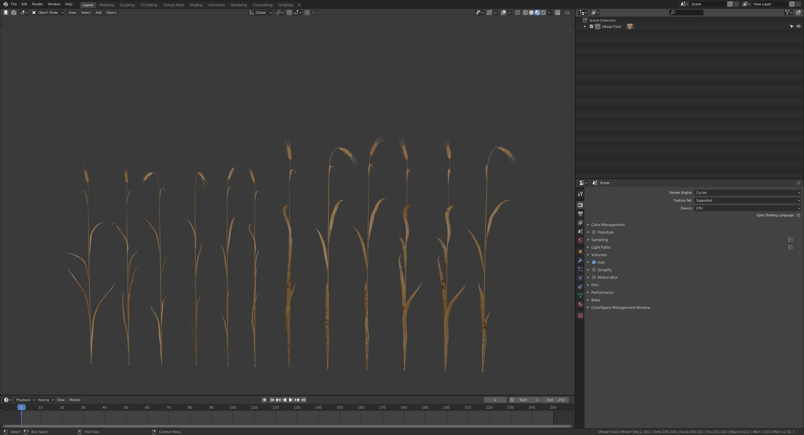The width and height of the screenshot is (804, 435).
Task: Open the Render Engine dropdown
Action: pos(747,193)
